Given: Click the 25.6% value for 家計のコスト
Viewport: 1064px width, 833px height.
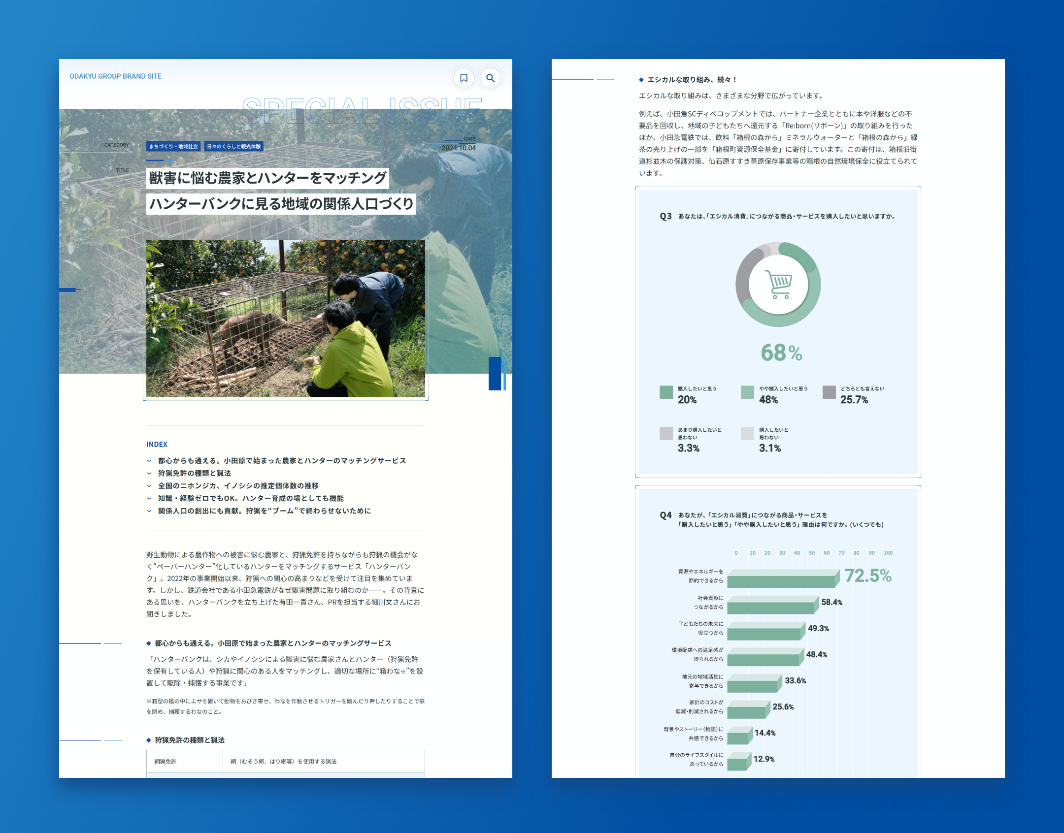Looking at the screenshot, I should (x=783, y=707).
